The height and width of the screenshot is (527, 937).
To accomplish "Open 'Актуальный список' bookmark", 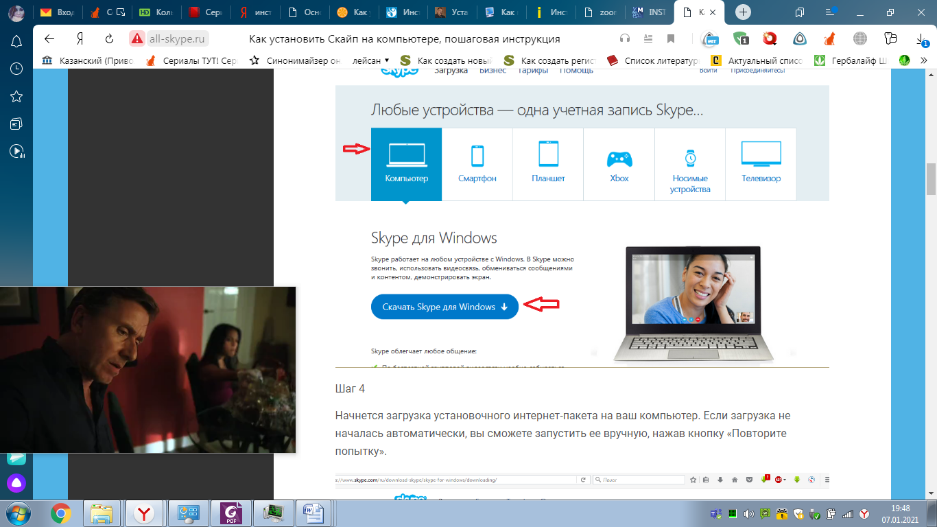I will pyautogui.click(x=756, y=60).
